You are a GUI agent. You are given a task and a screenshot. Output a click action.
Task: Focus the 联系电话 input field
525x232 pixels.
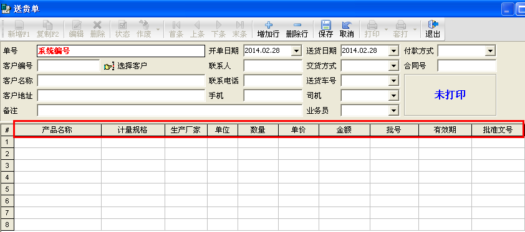[273, 80]
